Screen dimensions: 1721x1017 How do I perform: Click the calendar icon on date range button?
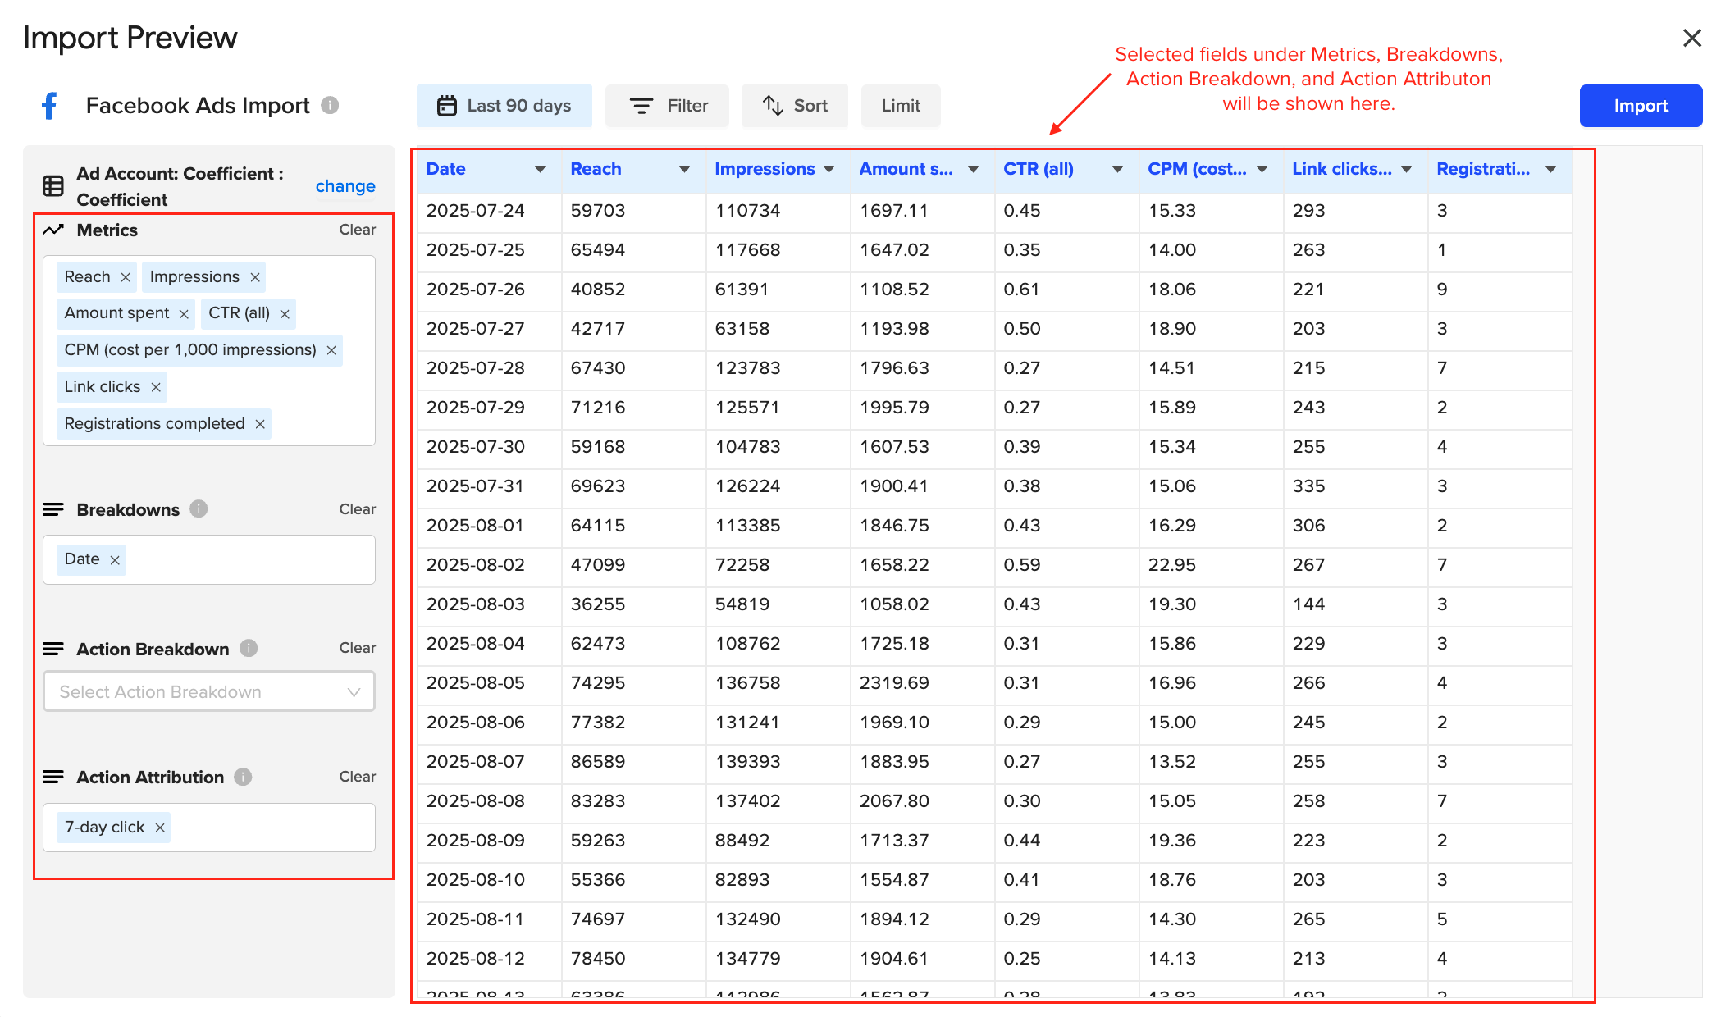pos(448,105)
